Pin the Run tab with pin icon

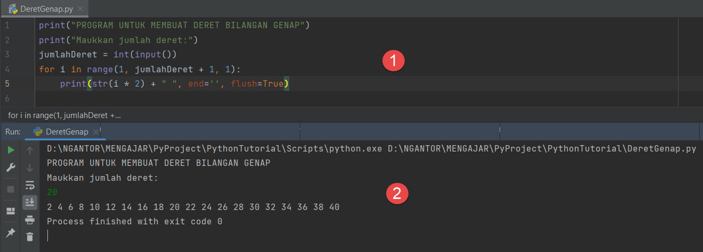click(x=10, y=233)
